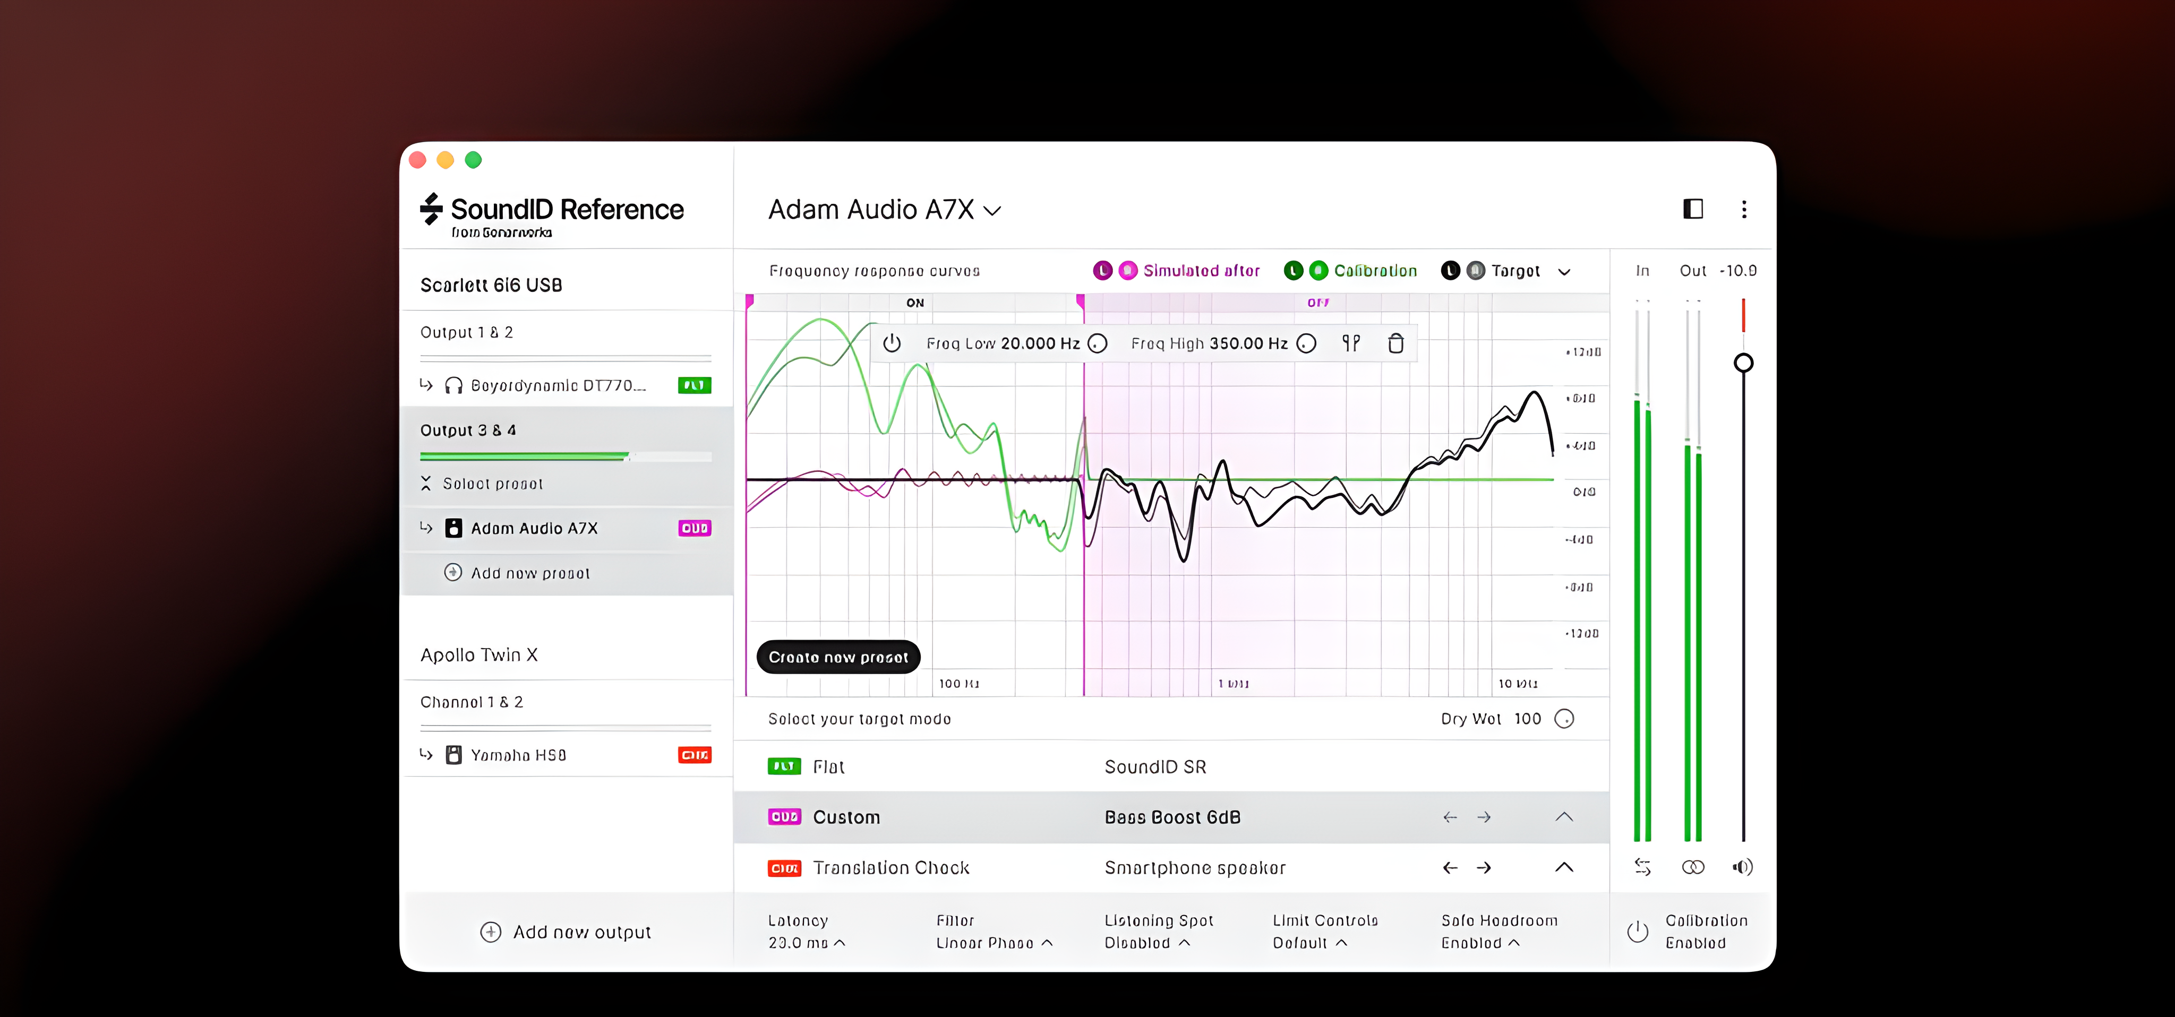The height and width of the screenshot is (1017, 2175).
Task: Click the plus icon for Add new output
Action: click(x=491, y=932)
